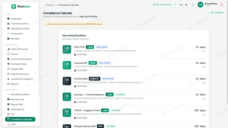This screenshot has height=128, width=228.
Task: Click the 02 DIS date tile for CP204
Action: point(67,113)
